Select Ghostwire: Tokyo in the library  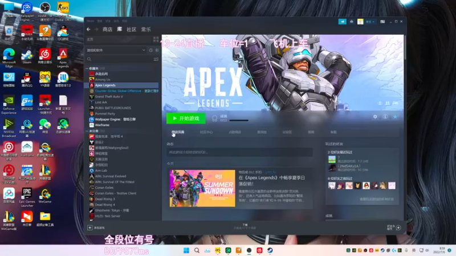point(112,210)
